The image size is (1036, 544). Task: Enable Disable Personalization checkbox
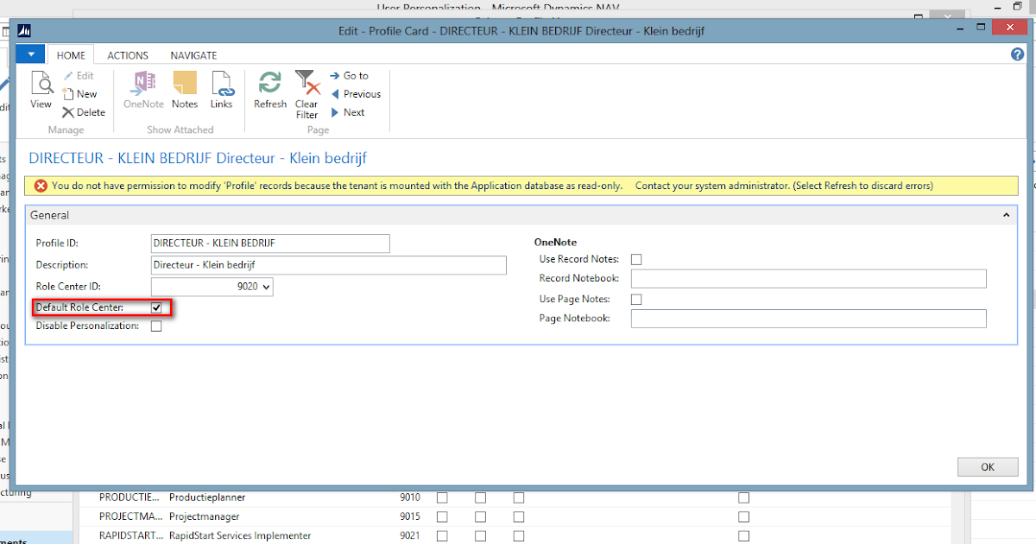click(156, 326)
